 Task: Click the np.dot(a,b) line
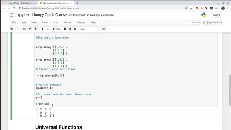click(44, 88)
